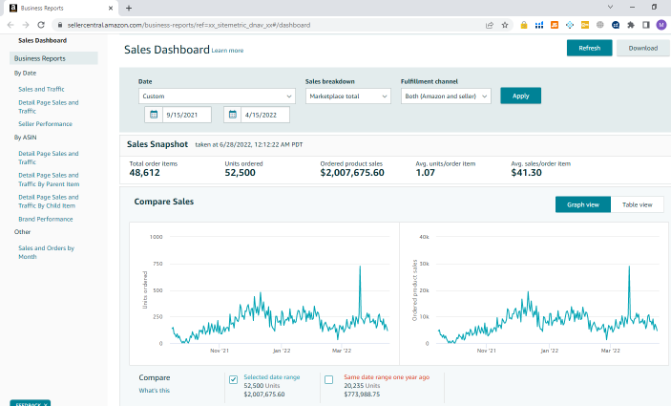Screen dimensions: 671x406
Task: Open By ASIN Detail Page Sales and Traffic
Action: [49, 158]
